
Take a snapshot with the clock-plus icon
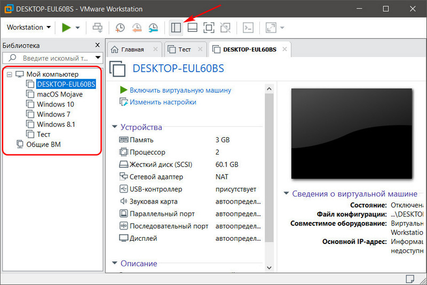[x=120, y=28]
